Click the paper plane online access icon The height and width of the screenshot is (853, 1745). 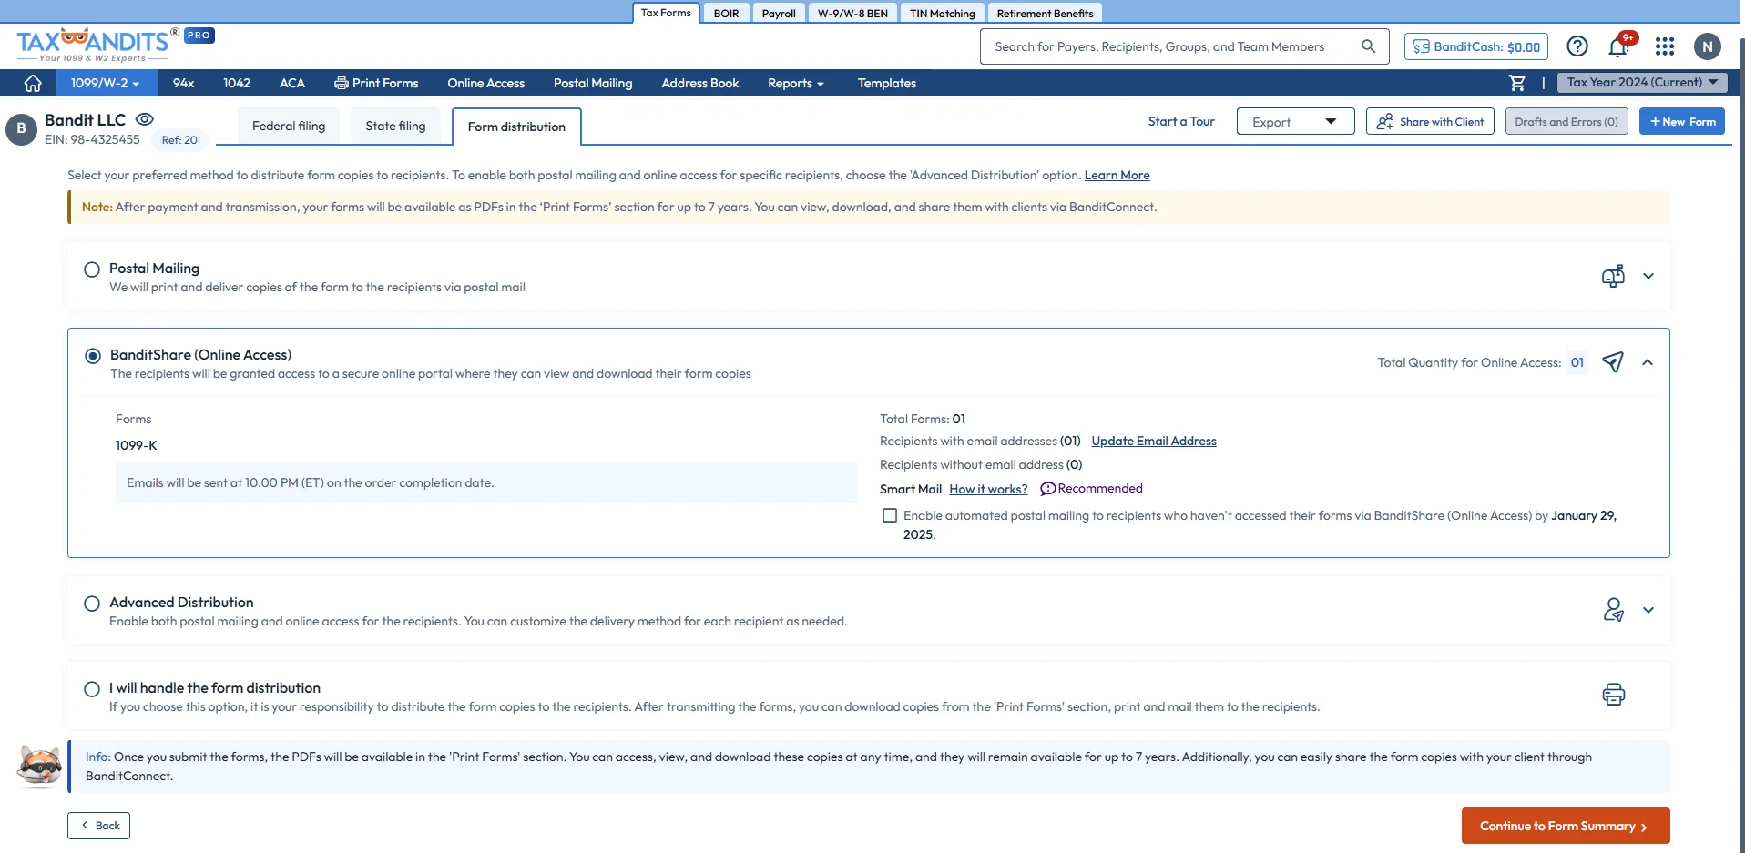coord(1613,362)
